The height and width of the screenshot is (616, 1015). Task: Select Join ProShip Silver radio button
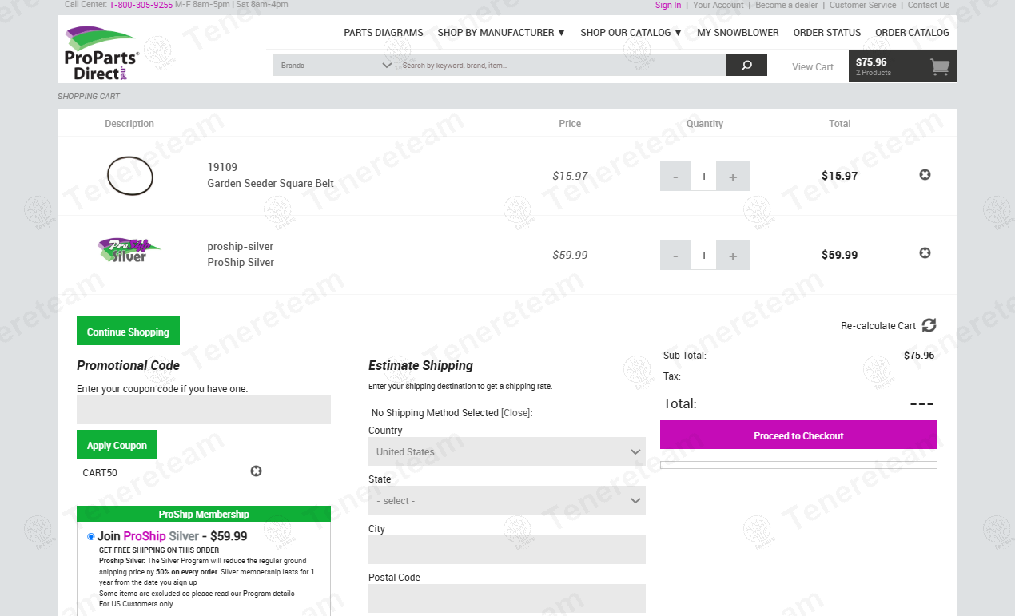[x=91, y=537]
